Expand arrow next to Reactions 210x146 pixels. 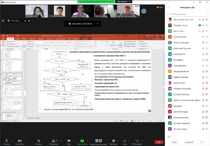coord(117,141)
